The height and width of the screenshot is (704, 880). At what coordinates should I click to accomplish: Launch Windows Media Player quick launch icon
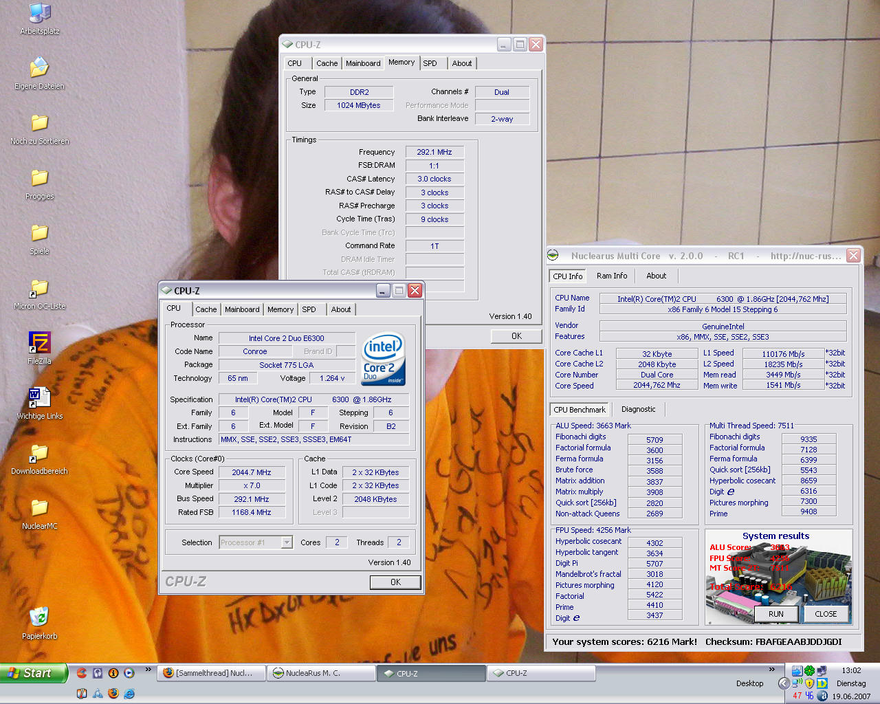(x=129, y=673)
